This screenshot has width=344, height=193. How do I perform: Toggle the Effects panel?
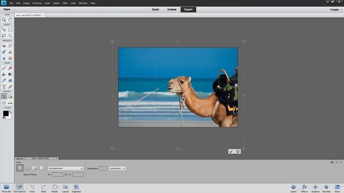click(x=304, y=188)
